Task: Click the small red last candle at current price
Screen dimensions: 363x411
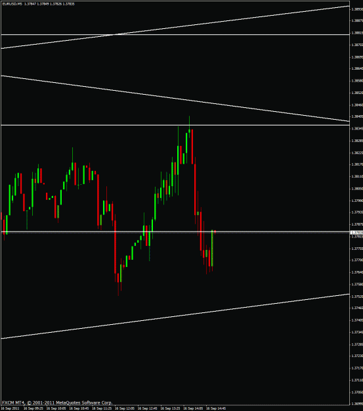Action: click(x=215, y=231)
